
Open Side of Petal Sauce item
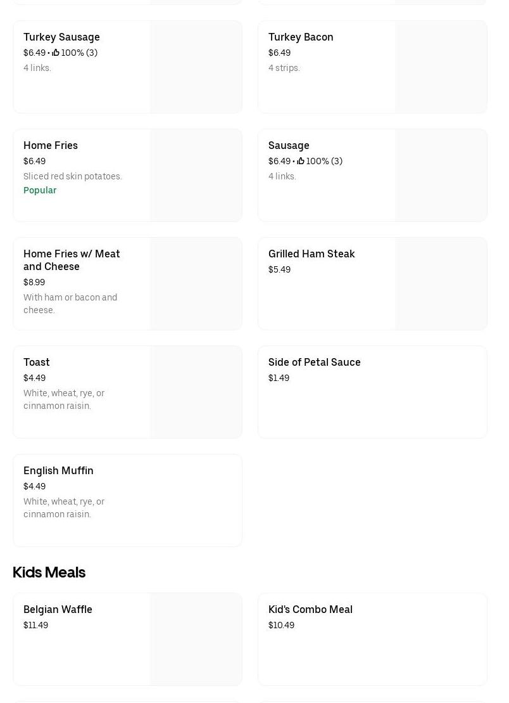[315, 362]
